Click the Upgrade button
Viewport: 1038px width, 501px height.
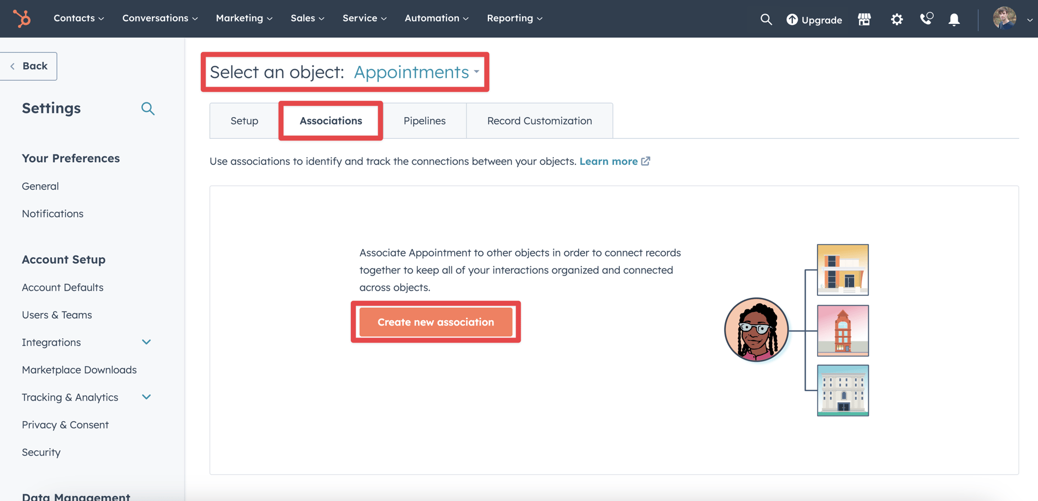tap(814, 20)
